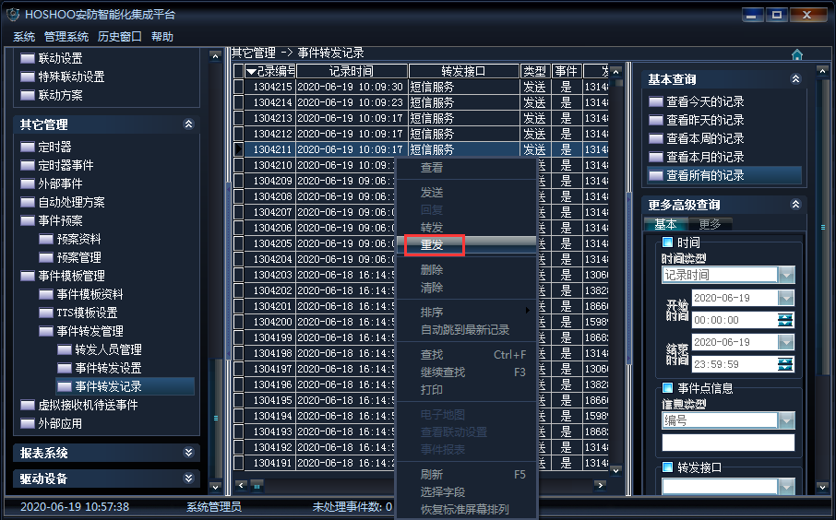Switch to the 更多 tab
836x520 pixels.
(x=711, y=224)
